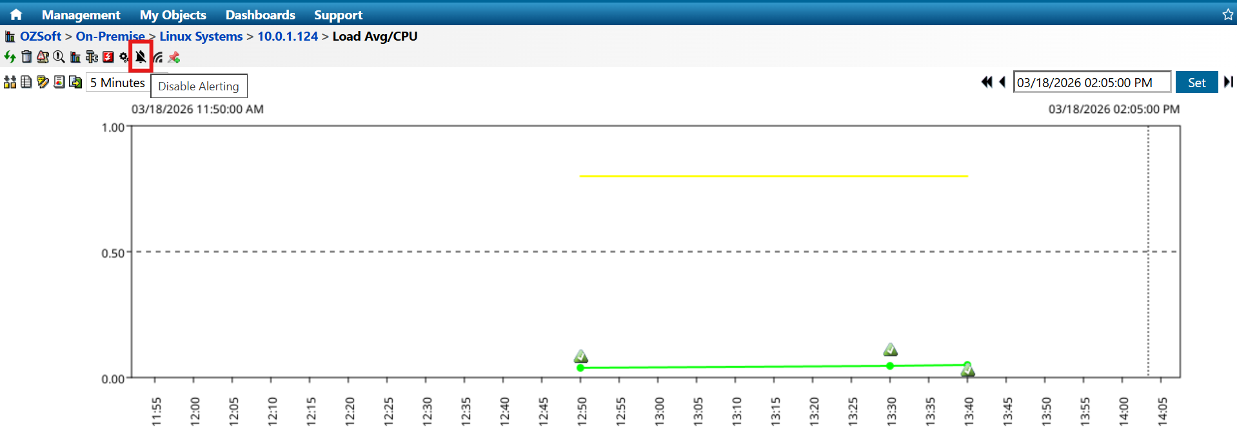1237x444 pixels.
Task: Click the trash can delete icon
Action: click(x=26, y=57)
